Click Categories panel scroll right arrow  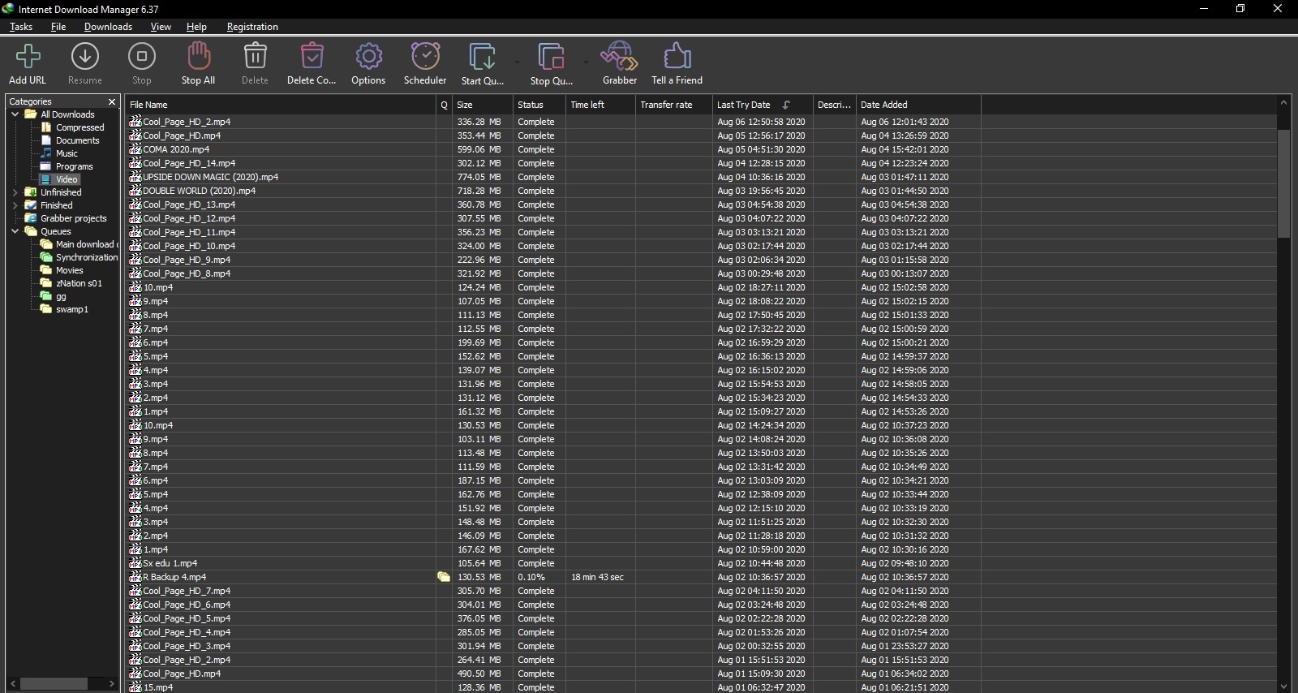(112, 683)
